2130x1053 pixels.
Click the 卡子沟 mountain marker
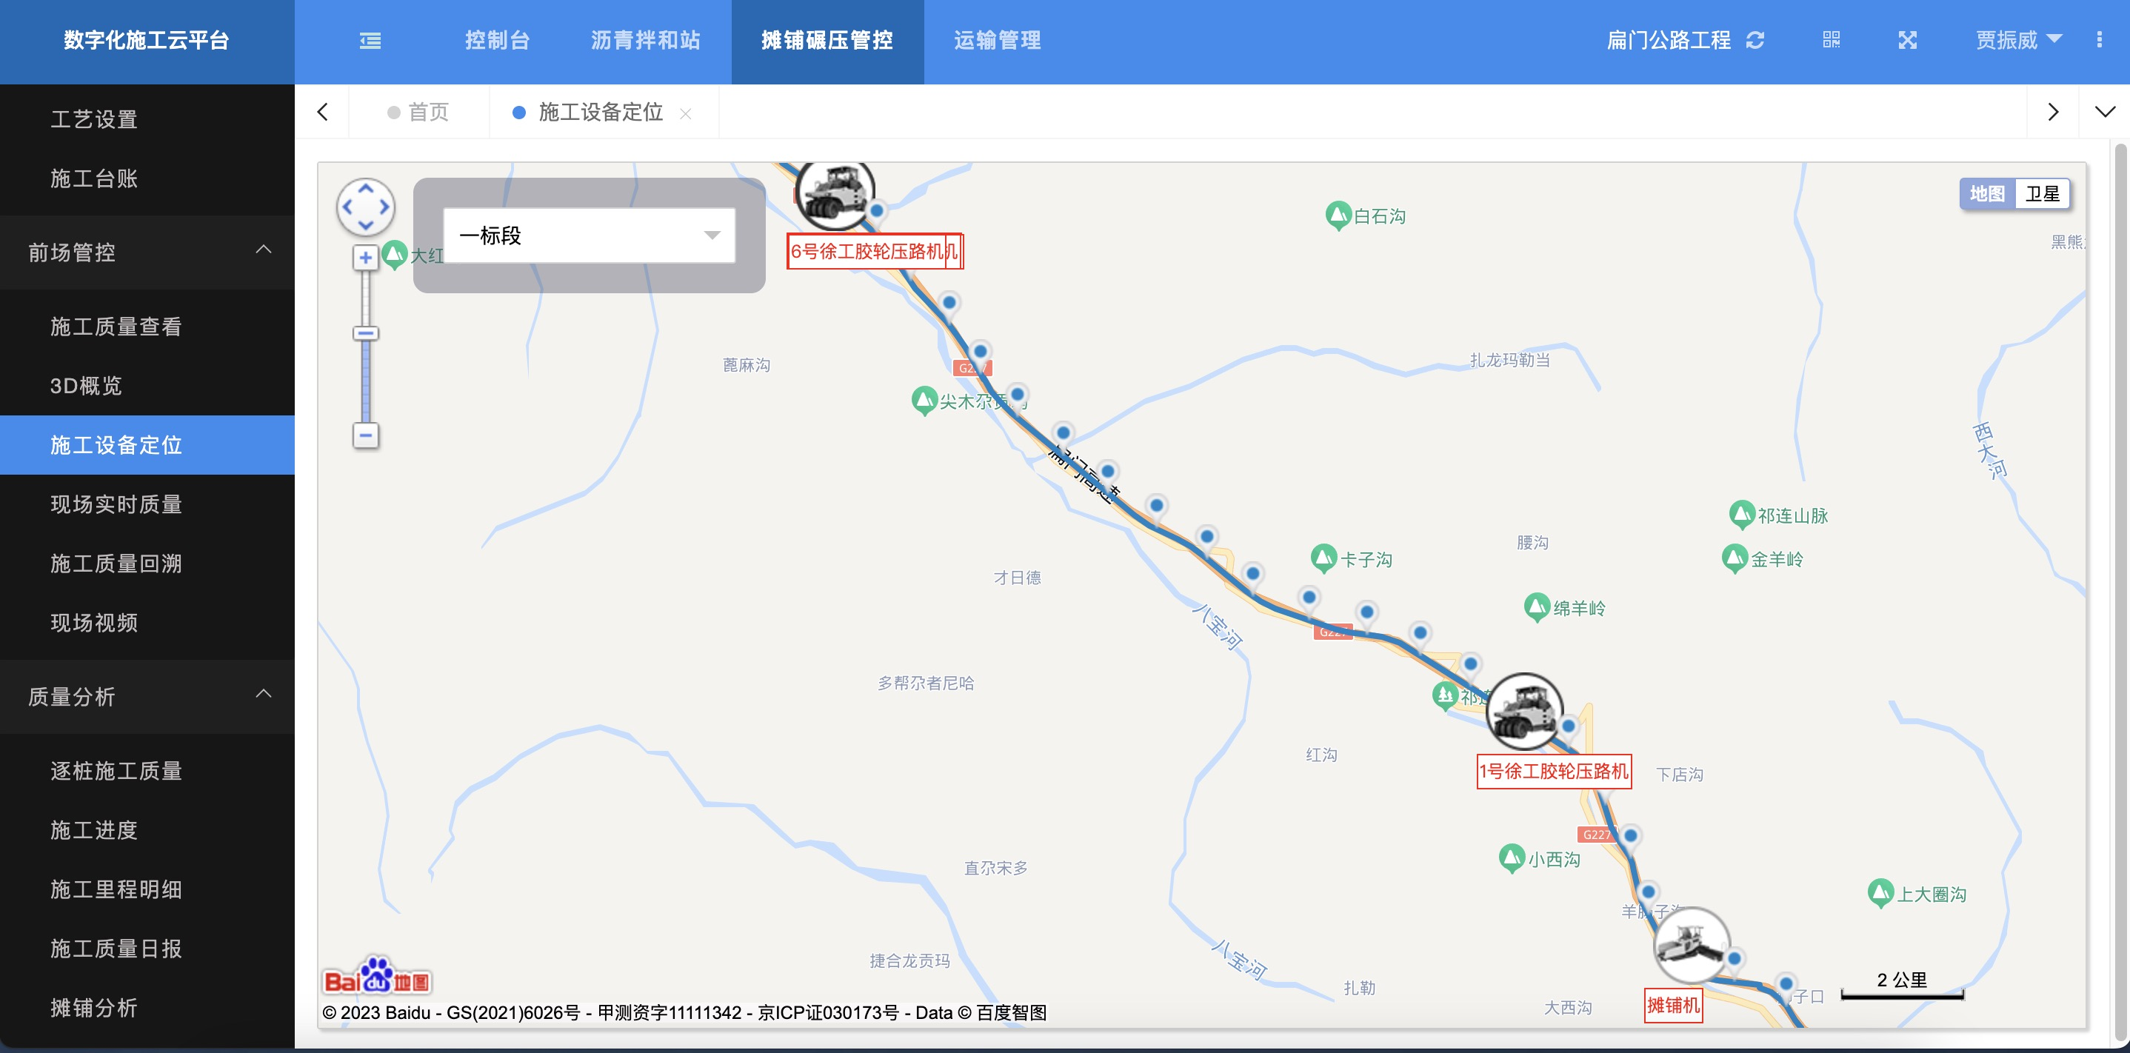point(1323,559)
